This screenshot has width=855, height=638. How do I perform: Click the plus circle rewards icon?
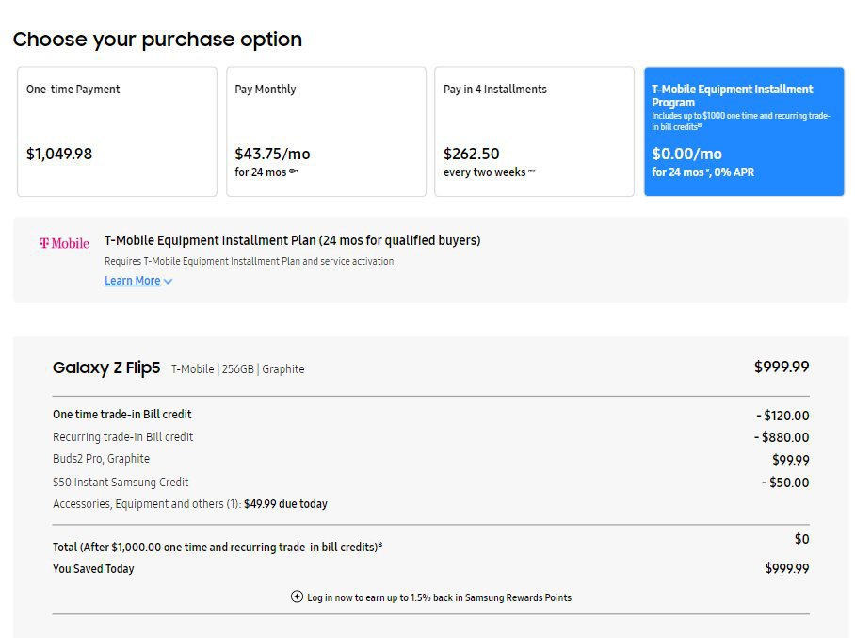(298, 597)
